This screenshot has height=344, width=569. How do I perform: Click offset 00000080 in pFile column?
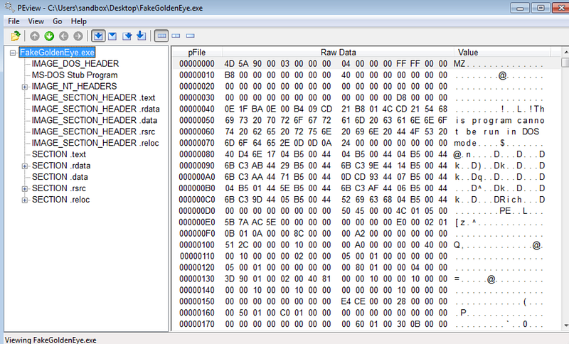point(197,154)
